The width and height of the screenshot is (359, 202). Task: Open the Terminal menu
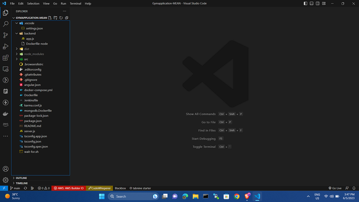75,4
